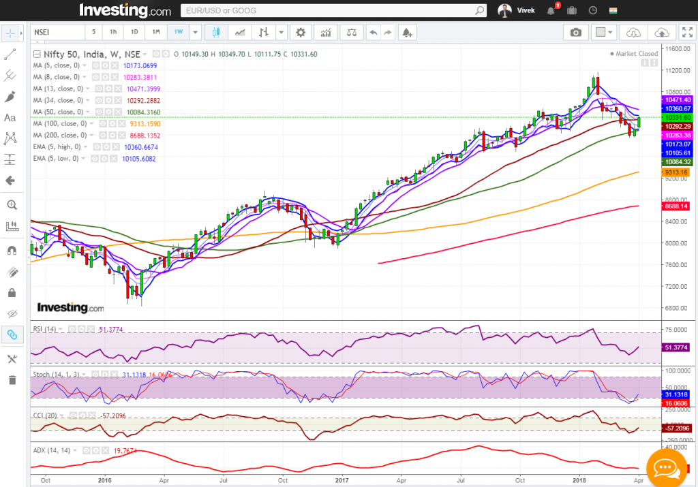Image resolution: width=698 pixels, height=487 pixels.
Task: Redo action arrow
Action: pyautogui.click(x=388, y=33)
